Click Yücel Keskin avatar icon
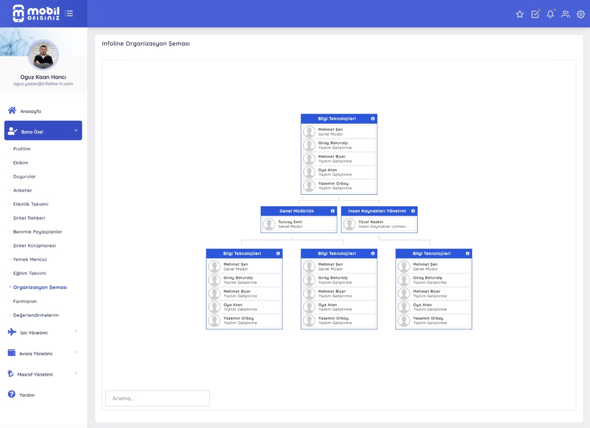The width and height of the screenshot is (590, 428). coord(350,224)
